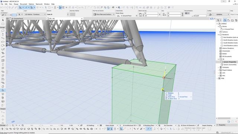The height and width of the screenshot is (134, 238).
Task: Click the arrow selection mode icon
Action: point(19,15)
